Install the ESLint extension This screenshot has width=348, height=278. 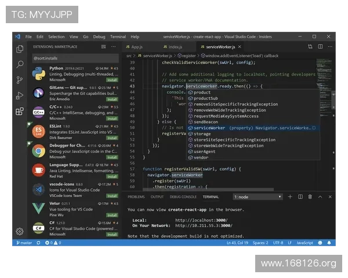[x=112, y=138]
